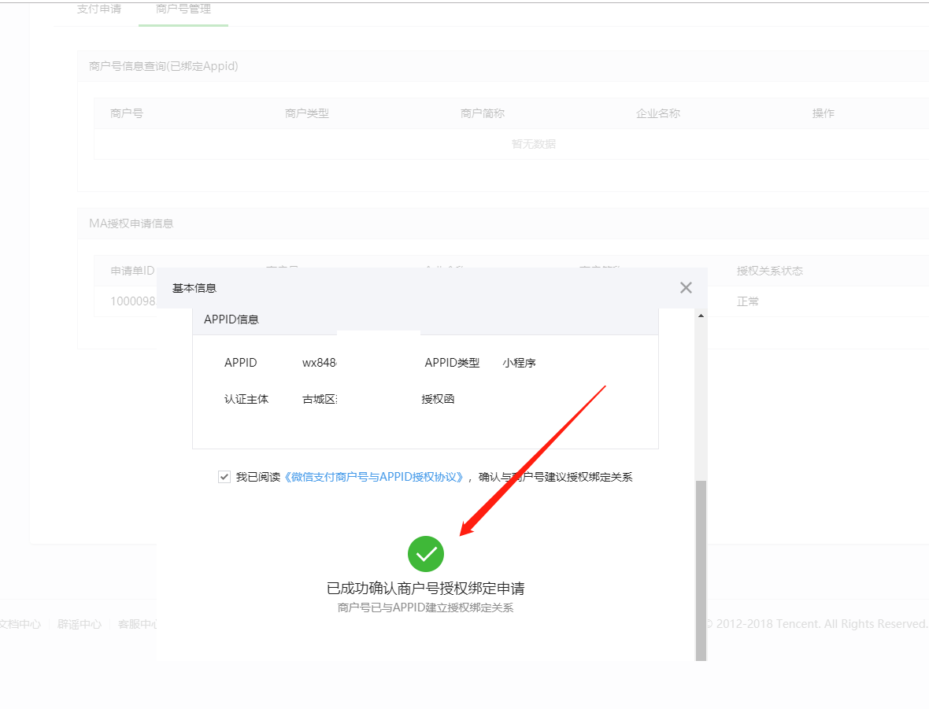Select the 商户号管理 tab
This screenshot has height=709, width=929.
pyautogui.click(x=183, y=9)
